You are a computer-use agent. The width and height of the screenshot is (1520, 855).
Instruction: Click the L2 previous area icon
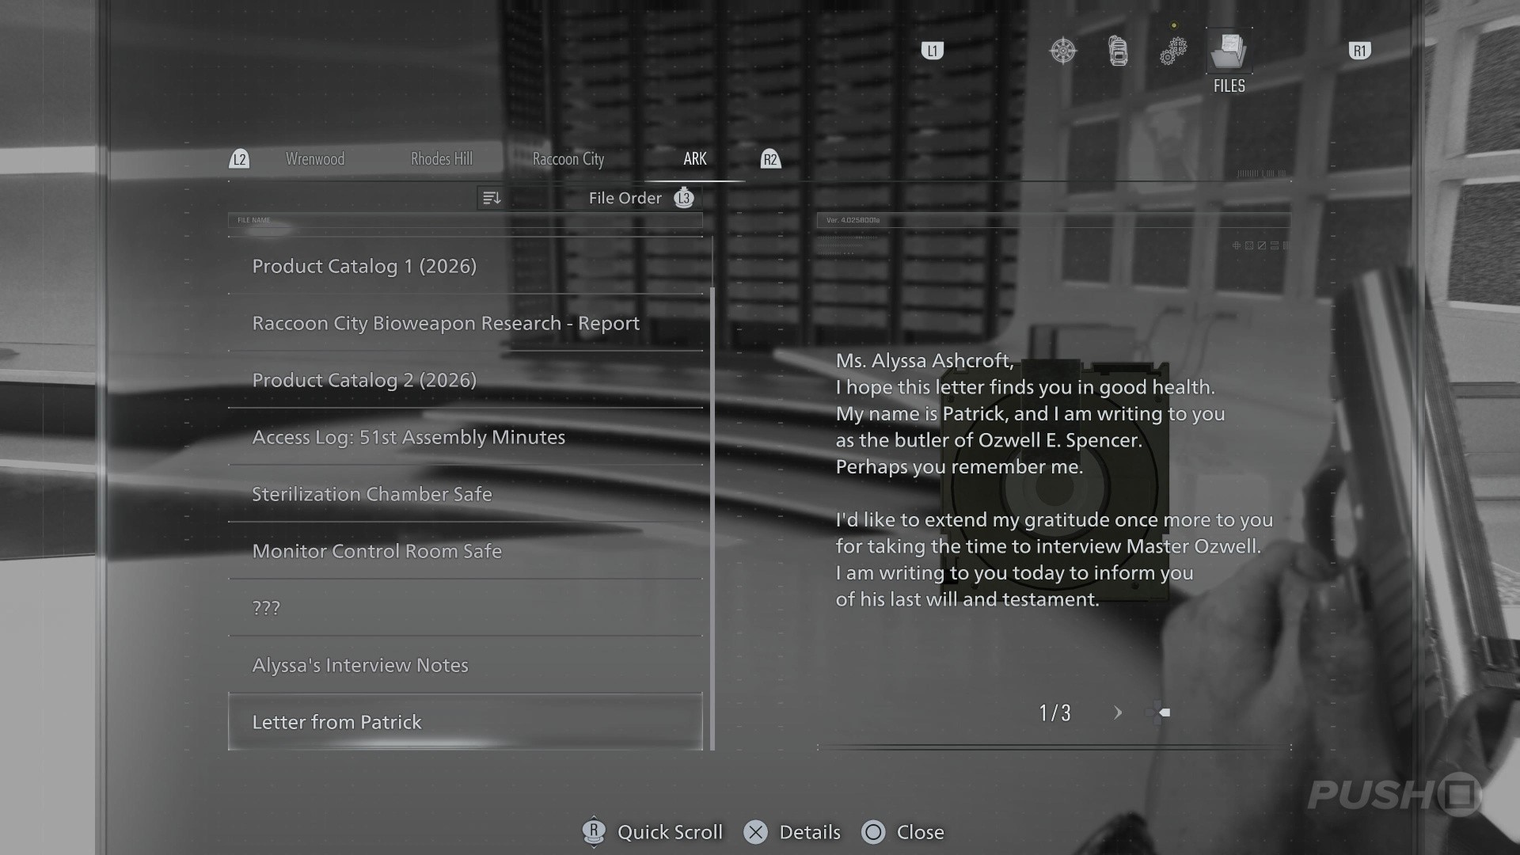pyautogui.click(x=239, y=159)
